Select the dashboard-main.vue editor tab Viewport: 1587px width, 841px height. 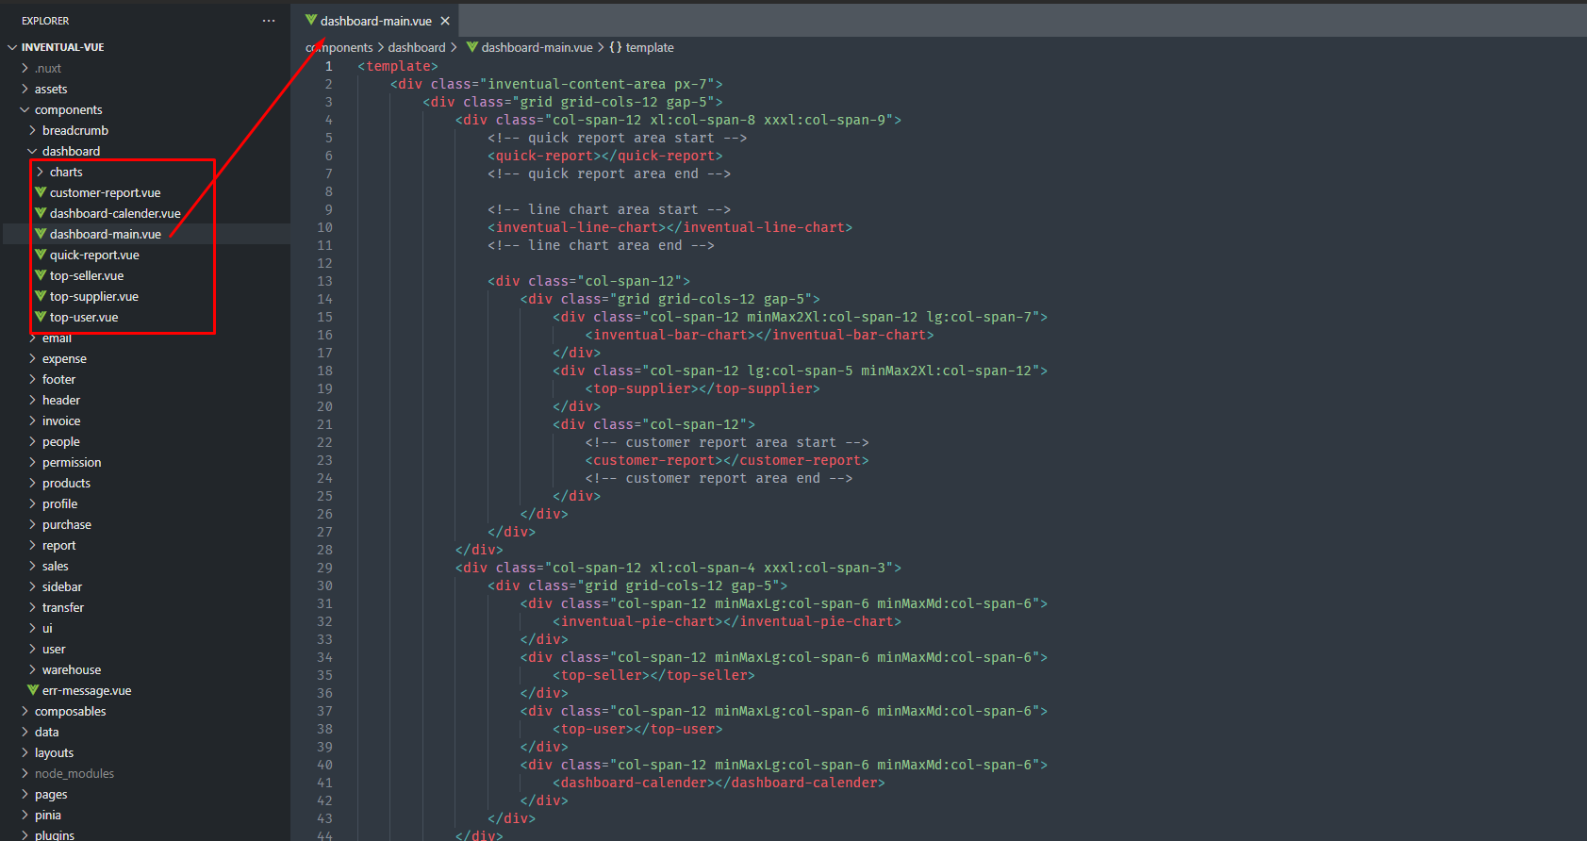tap(375, 21)
